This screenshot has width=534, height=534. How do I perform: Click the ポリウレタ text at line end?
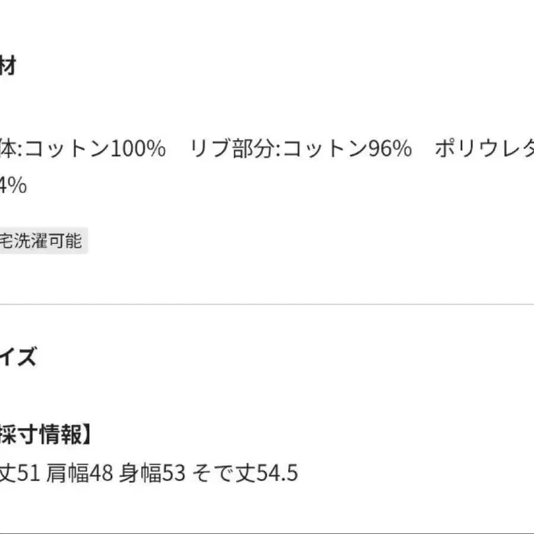[484, 149]
